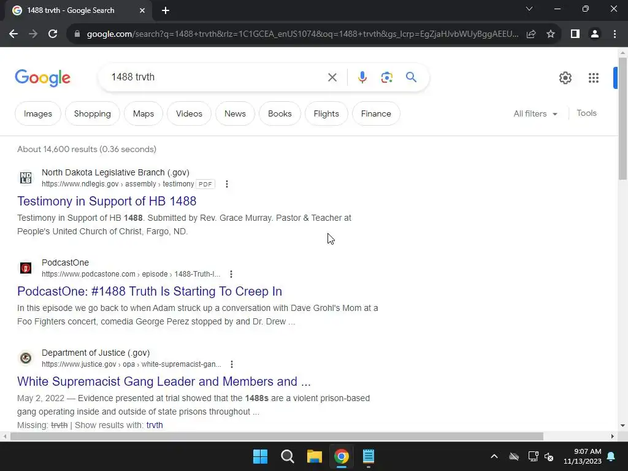Open a new browser tab
The image size is (628, 471).
166,11
